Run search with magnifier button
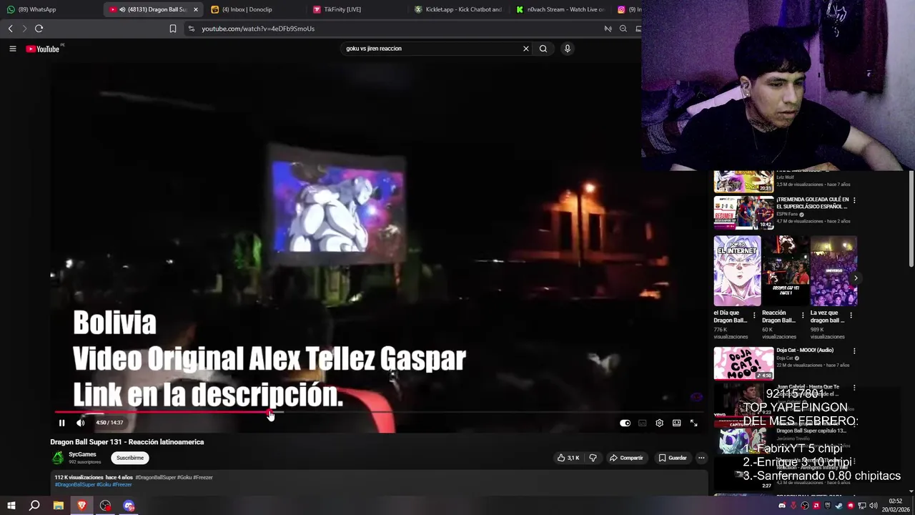Image resolution: width=915 pixels, height=515 pixels. 543,49
